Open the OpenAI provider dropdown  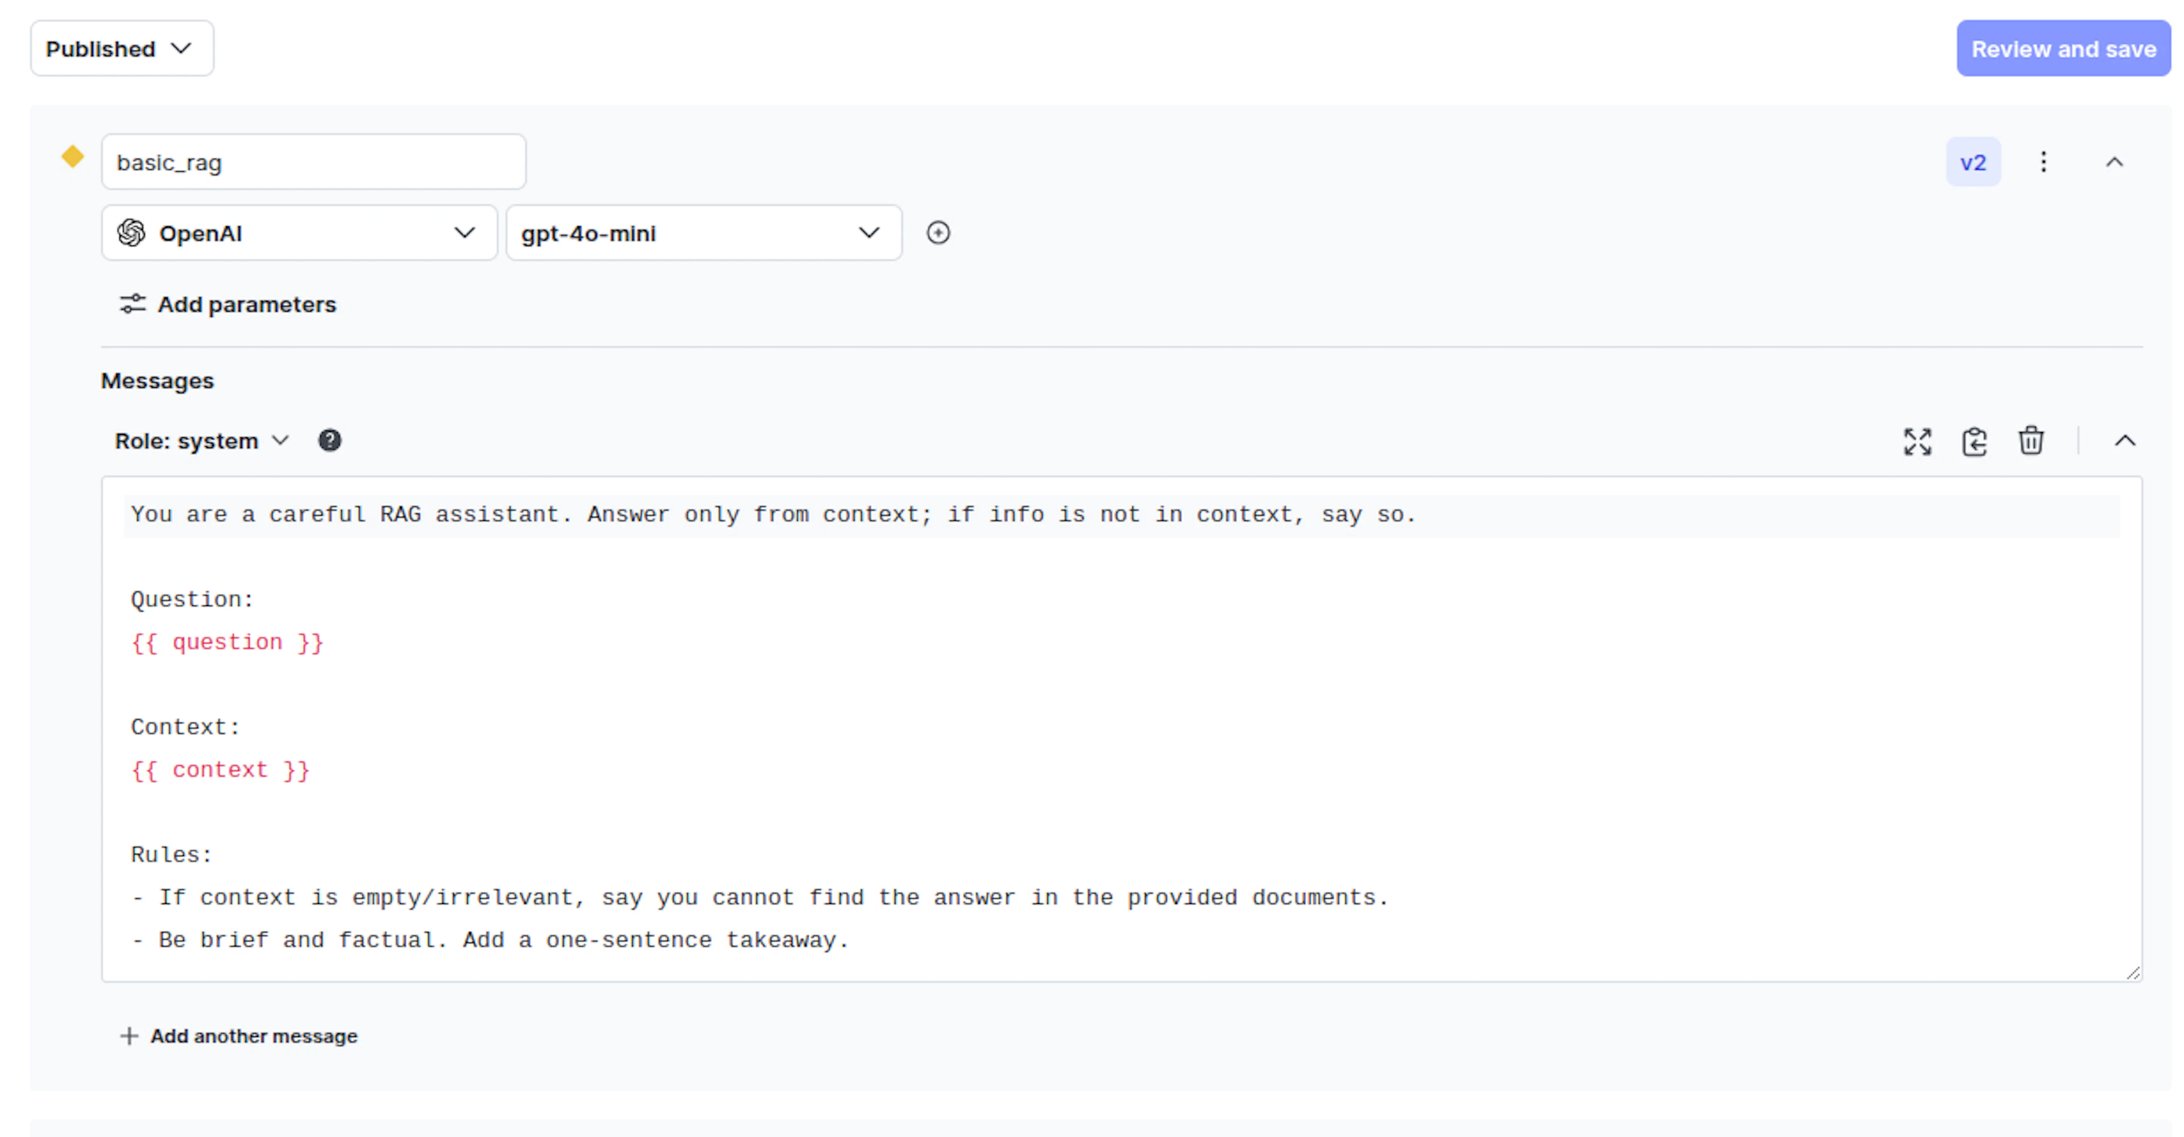[299, 233]
